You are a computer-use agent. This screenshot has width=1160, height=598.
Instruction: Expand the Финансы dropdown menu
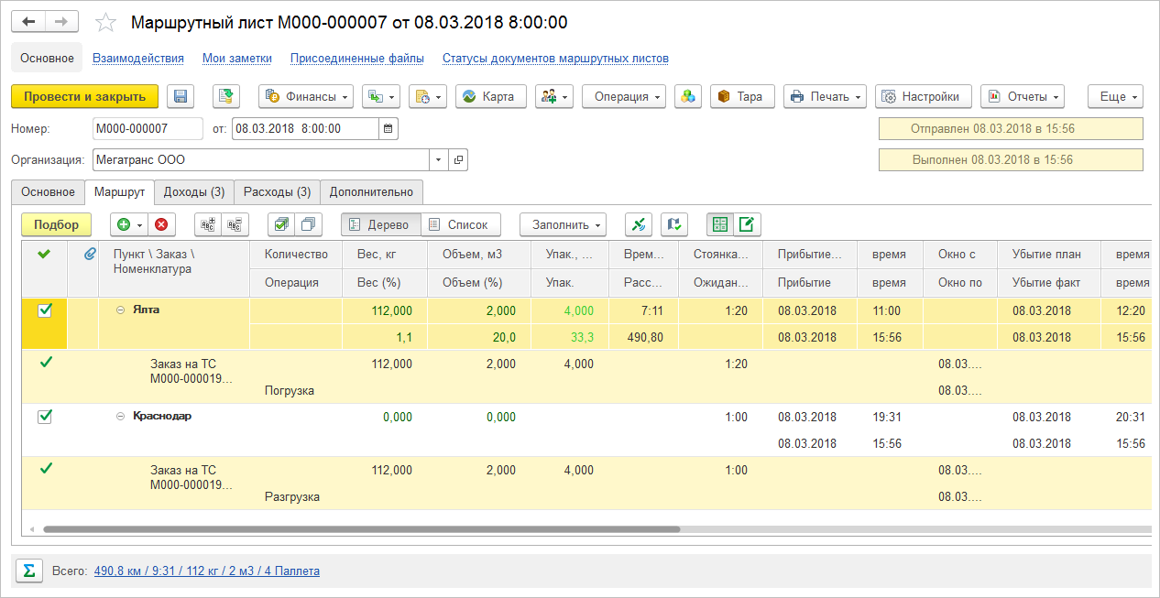[x=307, y=96]
